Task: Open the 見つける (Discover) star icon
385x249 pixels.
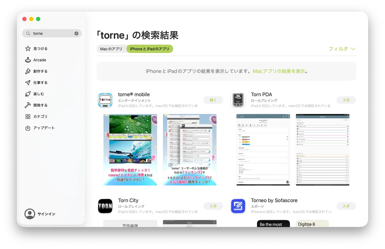Action: (x=28, y=49)
